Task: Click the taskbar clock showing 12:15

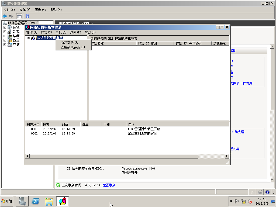Action: click(x=262, y=201)
